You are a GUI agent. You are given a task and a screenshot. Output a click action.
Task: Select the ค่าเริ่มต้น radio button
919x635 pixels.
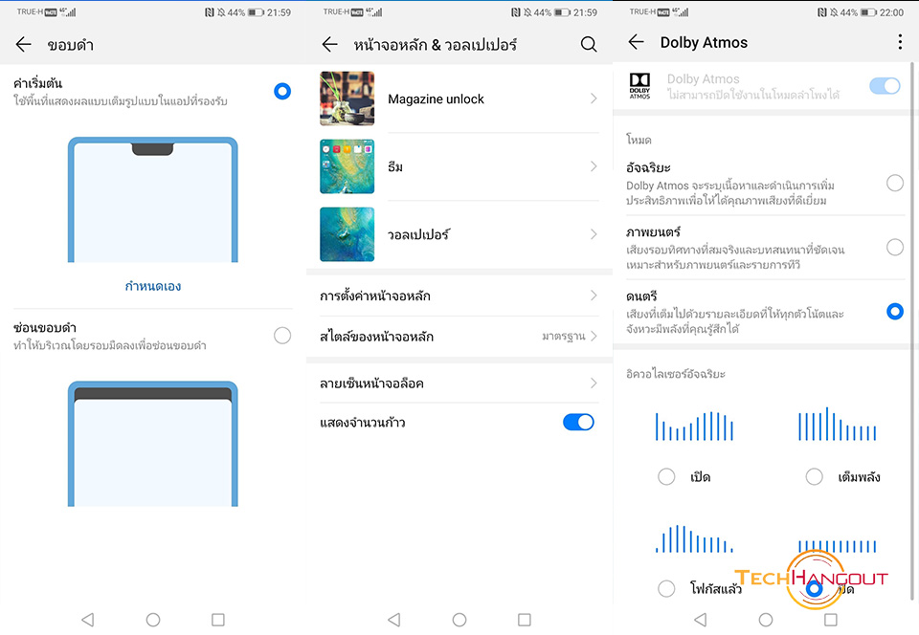[282, 91]
